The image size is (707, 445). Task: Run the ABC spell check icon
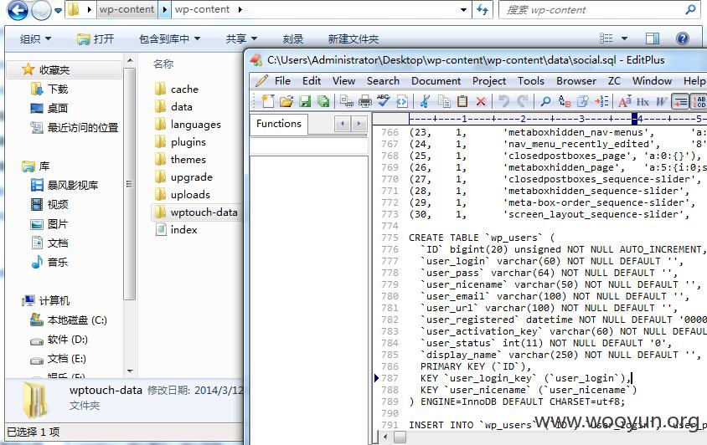(384, 101)
